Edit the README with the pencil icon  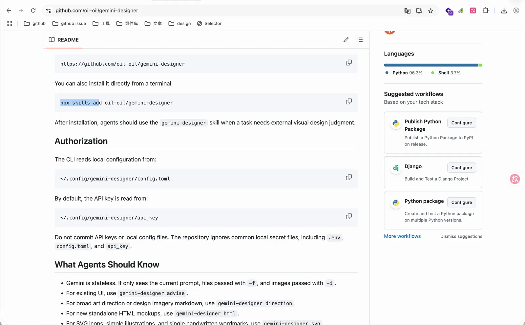tap(346, 40)
